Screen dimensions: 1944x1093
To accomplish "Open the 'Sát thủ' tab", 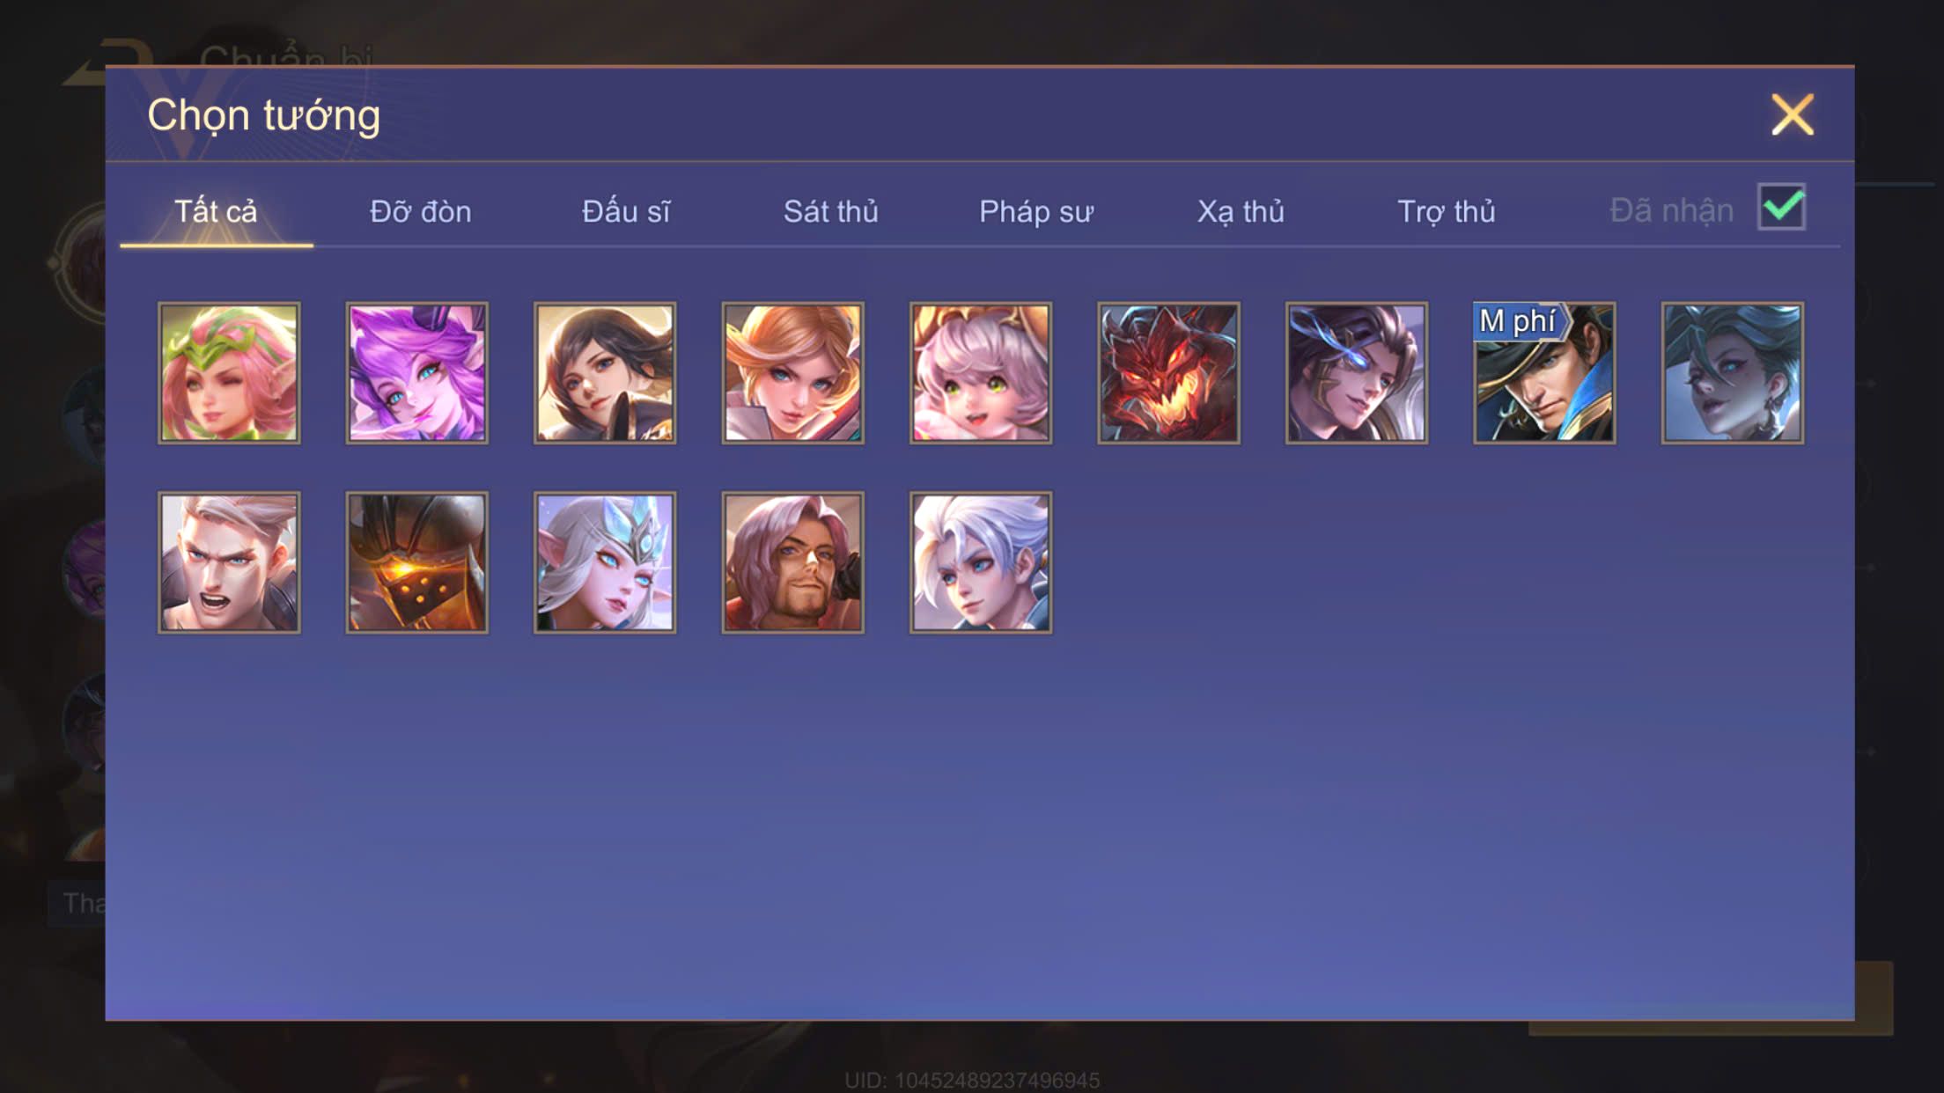I will pos(830,212).
